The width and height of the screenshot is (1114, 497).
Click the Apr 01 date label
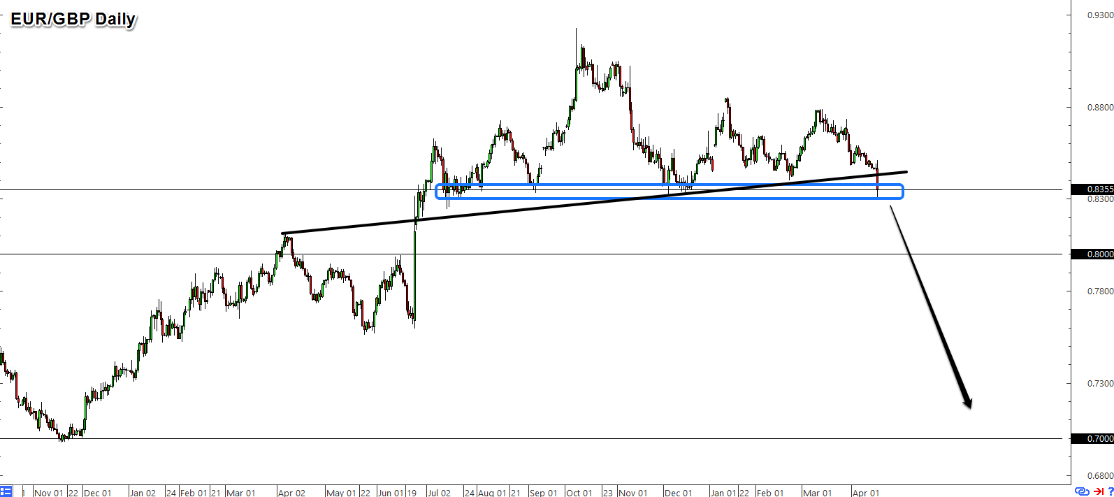click(865, 493)
